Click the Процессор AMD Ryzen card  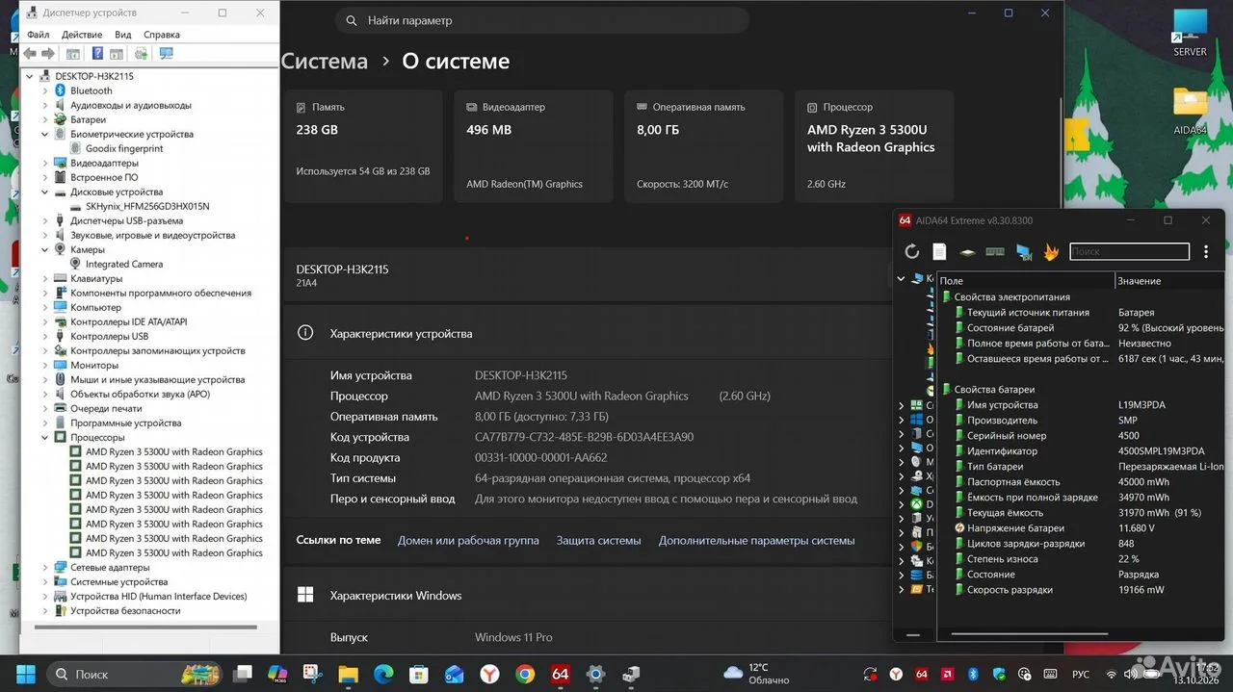tap(874, 146)
